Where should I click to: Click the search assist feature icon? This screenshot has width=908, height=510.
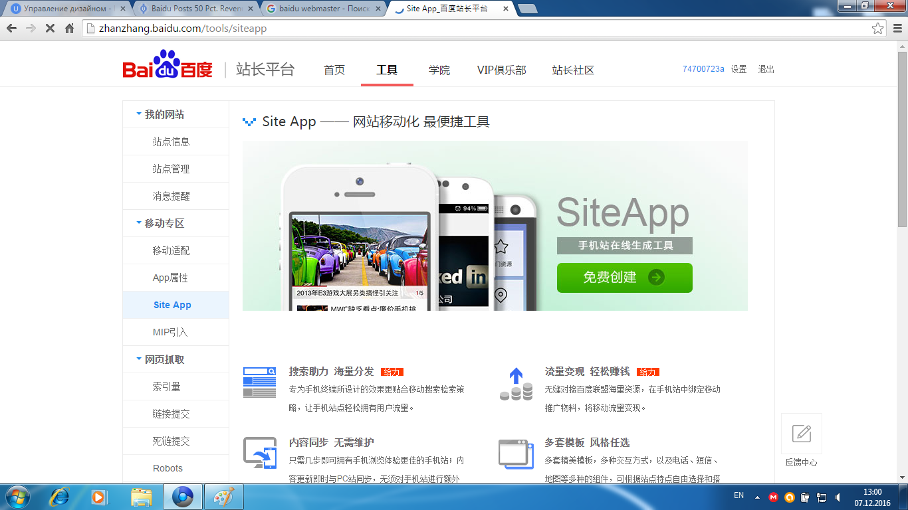coord(259,382)
